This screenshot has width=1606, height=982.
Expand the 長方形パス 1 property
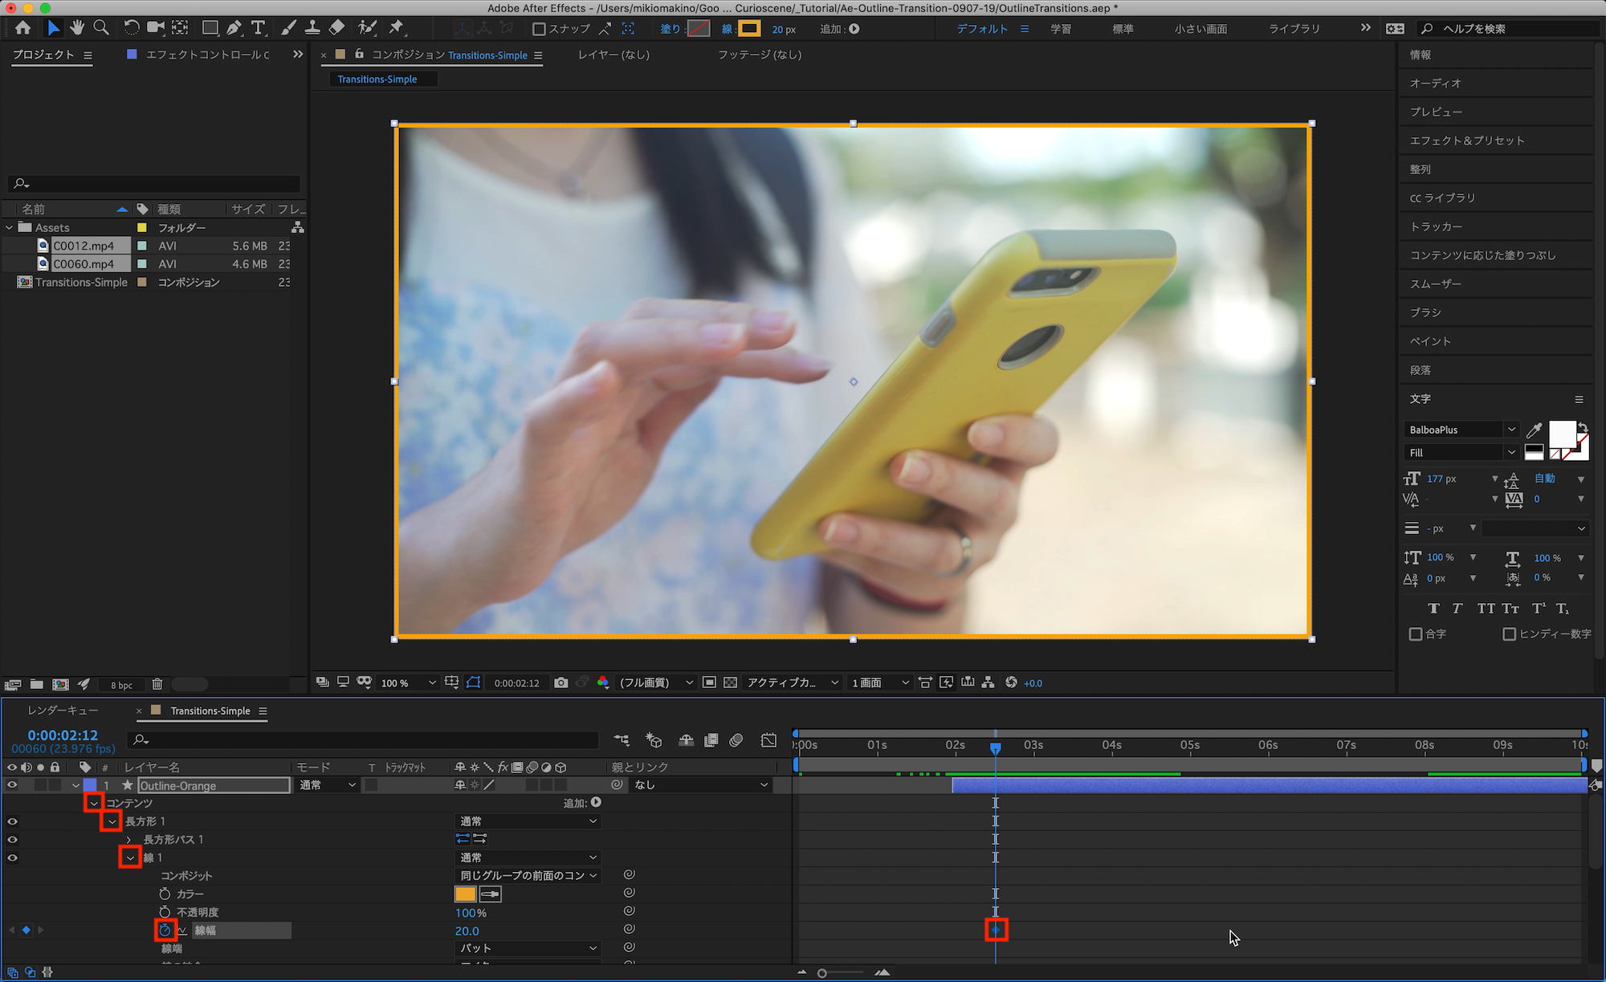click(x=129, y=839)
